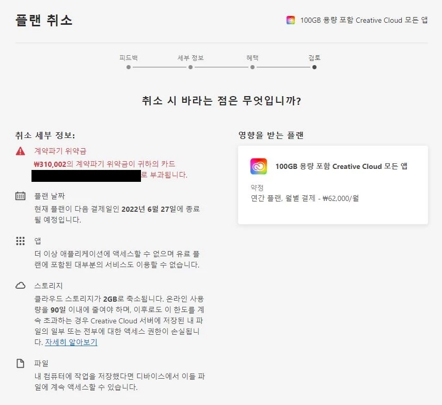Click the Creative Cloud icon in the plan card

tap(259, 166)
